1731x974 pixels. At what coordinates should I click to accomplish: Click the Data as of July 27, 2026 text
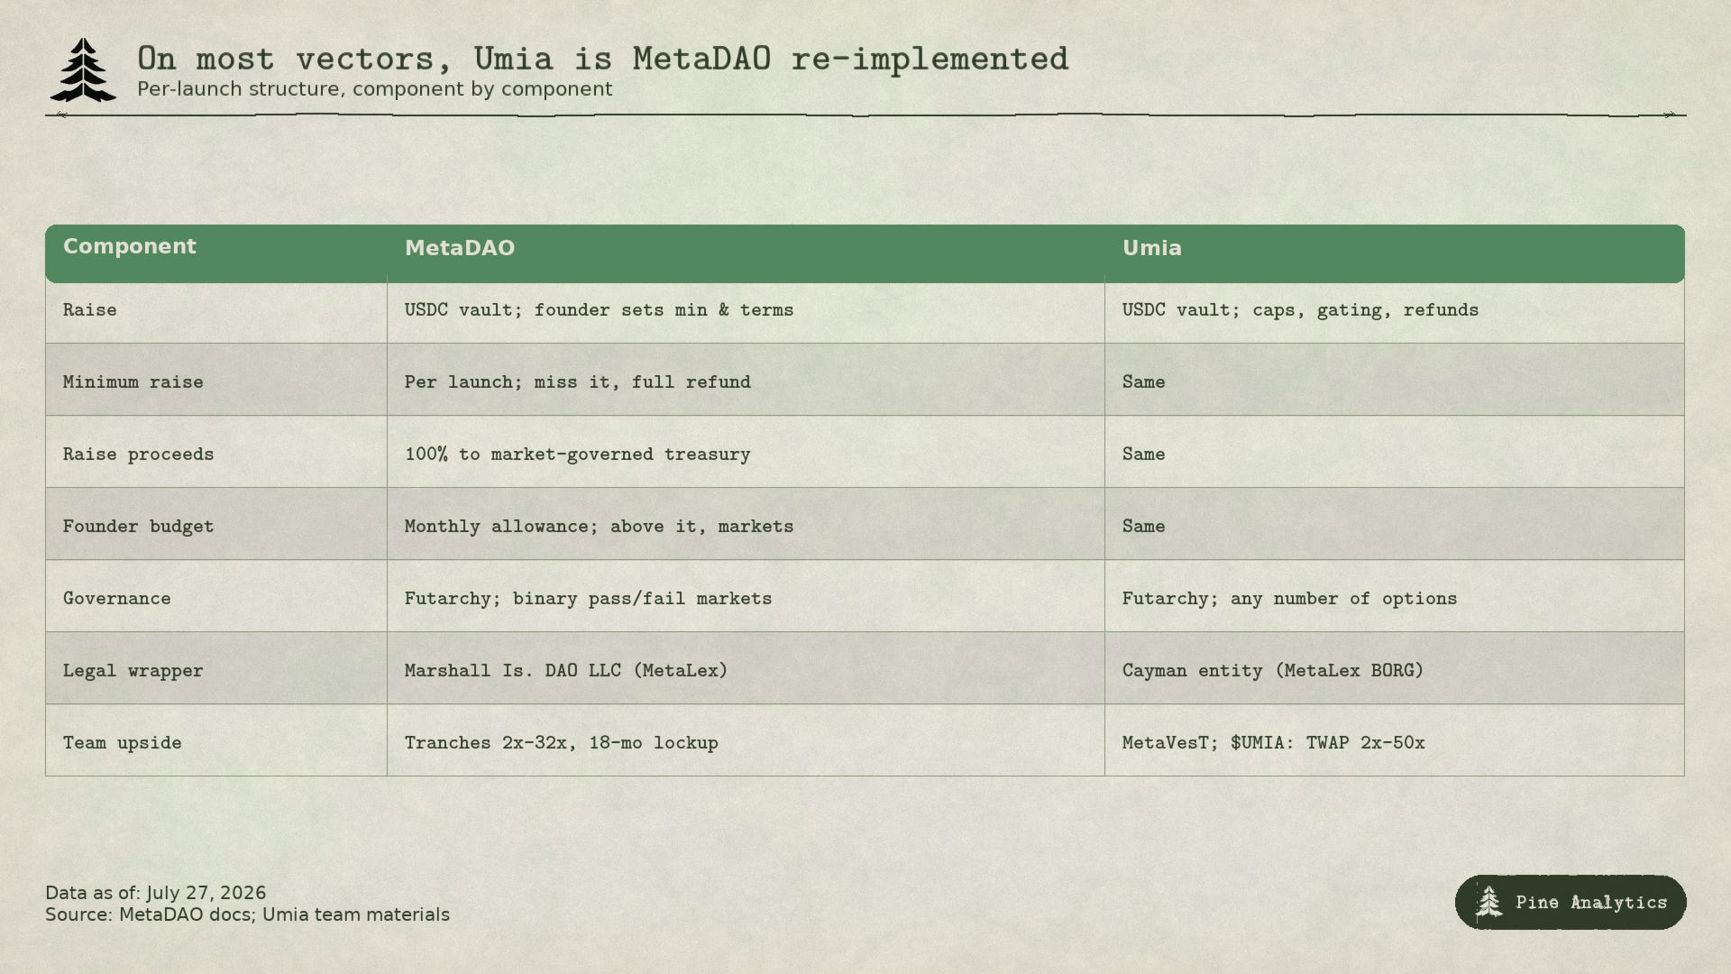pyautogui.click(x=156, y=893)
